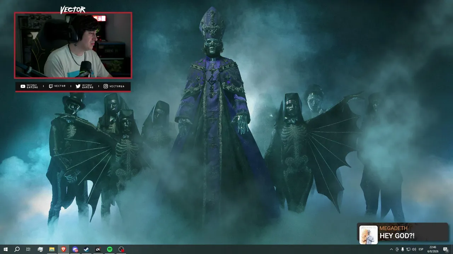Open the Windows Start menu
This screenshot has height=254, width=453.
5,249
